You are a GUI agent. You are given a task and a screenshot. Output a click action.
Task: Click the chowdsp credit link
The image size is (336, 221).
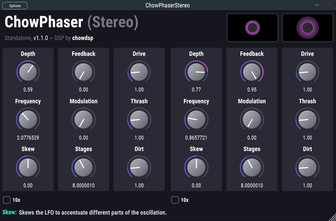[82, 38]
